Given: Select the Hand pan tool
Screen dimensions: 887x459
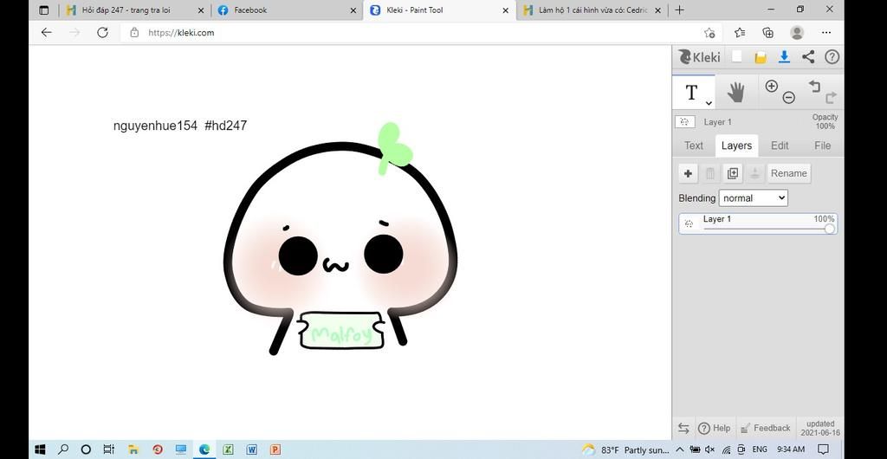Looking at the screenshot, I should point(735,92).
